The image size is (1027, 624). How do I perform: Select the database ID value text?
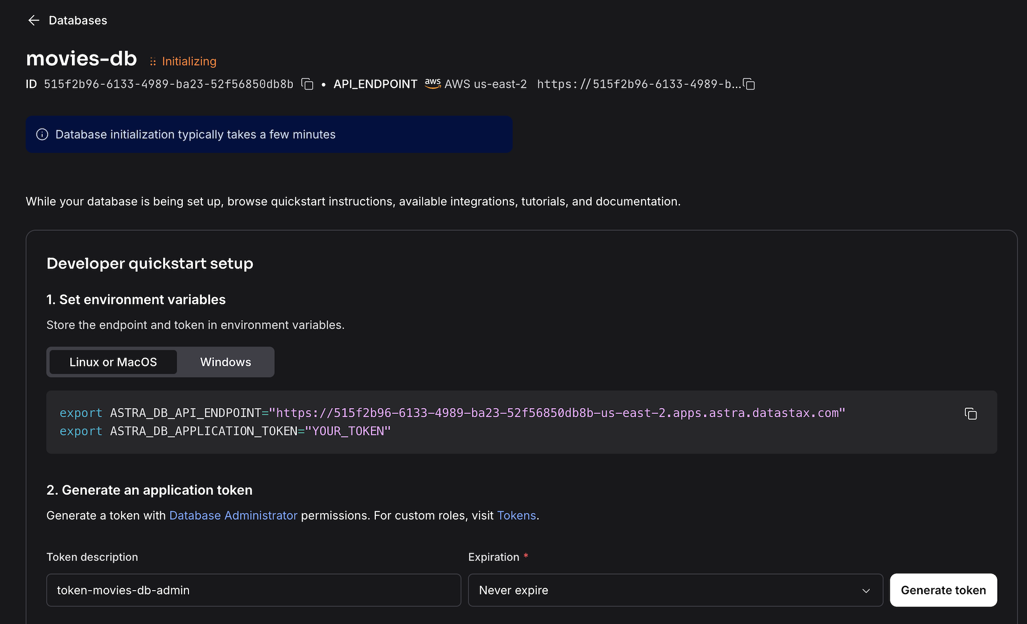click(x=168, y=84)
